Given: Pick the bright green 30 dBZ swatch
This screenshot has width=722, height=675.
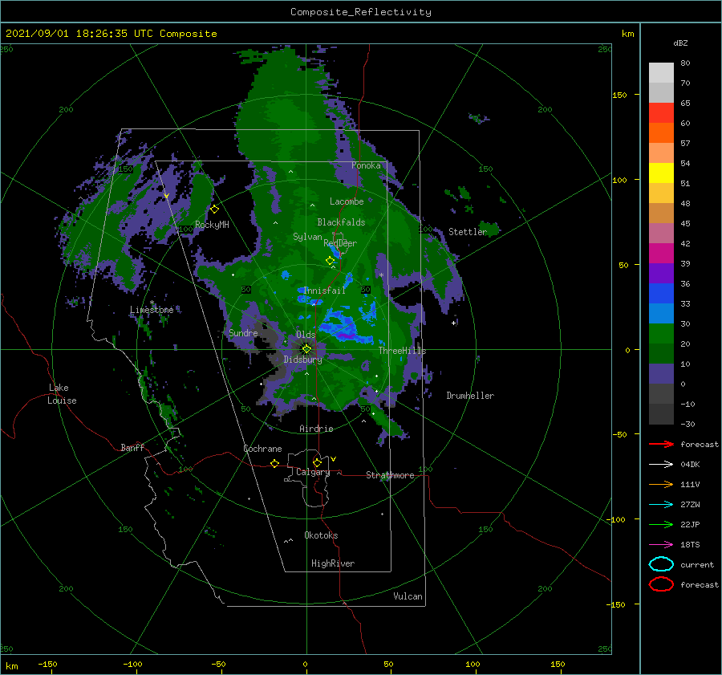Looking at the screenshot, I should tap(661, 333).
